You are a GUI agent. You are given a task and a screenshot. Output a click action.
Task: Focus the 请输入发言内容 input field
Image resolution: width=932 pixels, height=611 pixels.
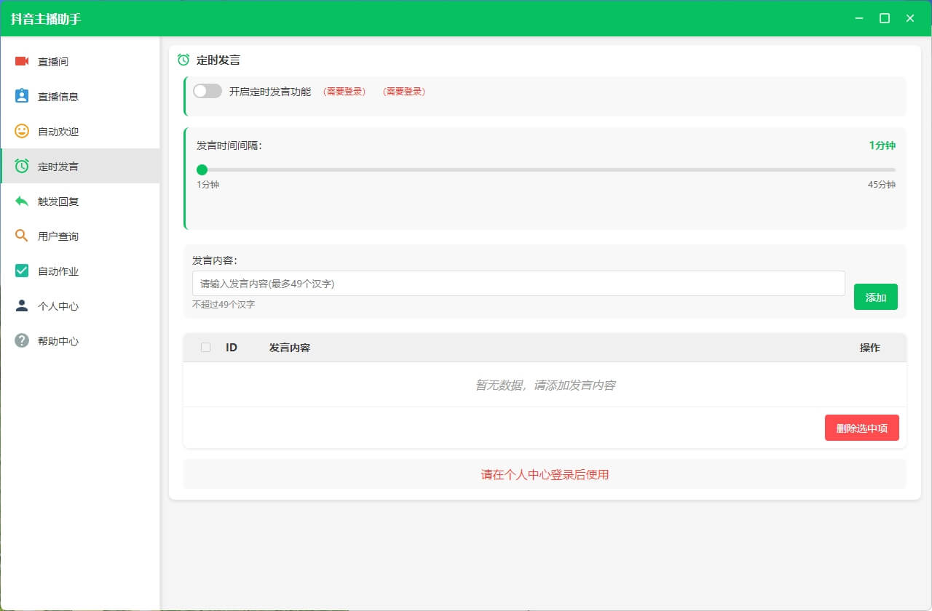(x=518, y=284)
